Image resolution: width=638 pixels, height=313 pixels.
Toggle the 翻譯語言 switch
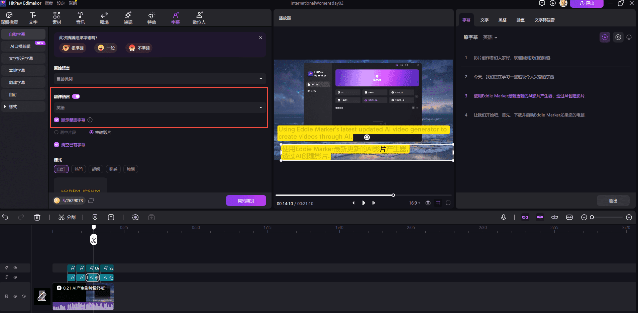76,96
